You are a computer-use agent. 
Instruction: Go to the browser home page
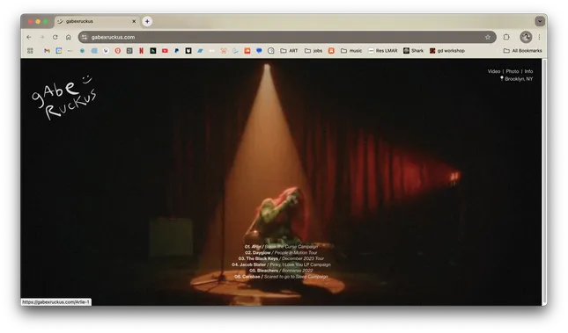68,37
